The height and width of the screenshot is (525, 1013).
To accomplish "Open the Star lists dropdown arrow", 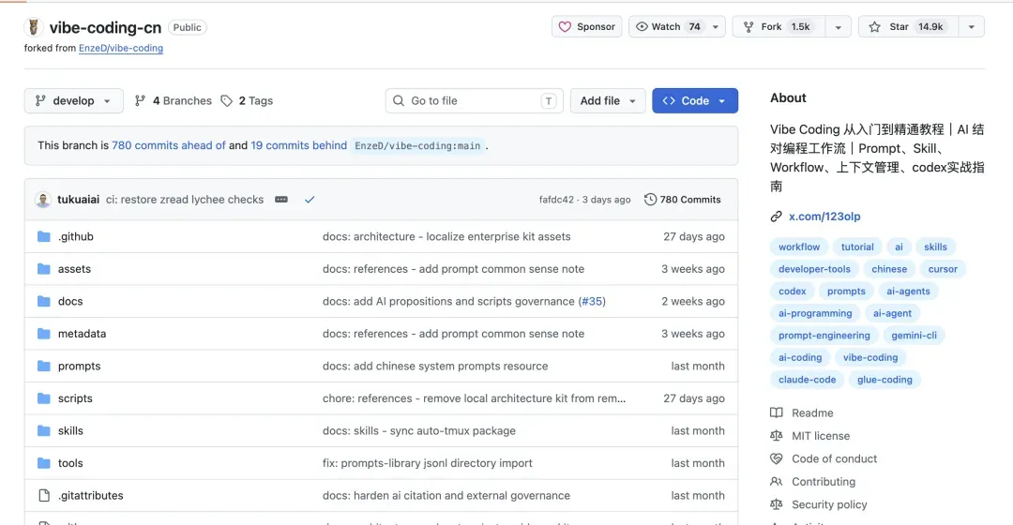I will click(x=971, y=26).
